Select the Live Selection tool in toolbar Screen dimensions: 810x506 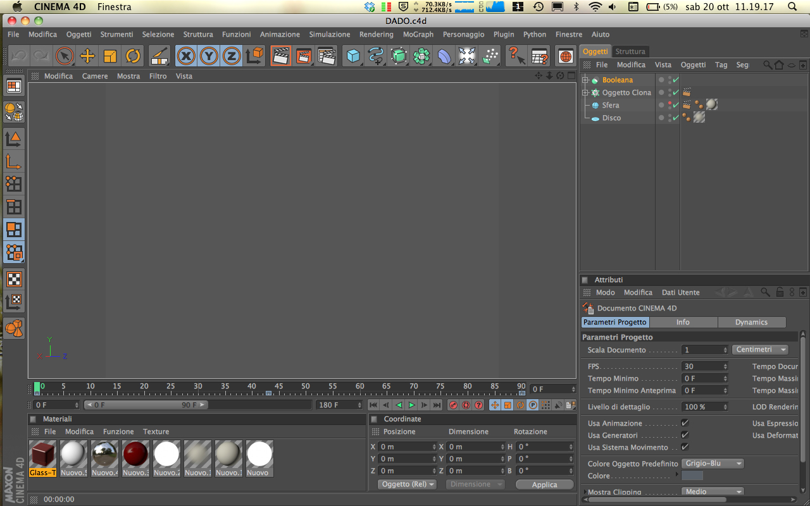[65, 56]
